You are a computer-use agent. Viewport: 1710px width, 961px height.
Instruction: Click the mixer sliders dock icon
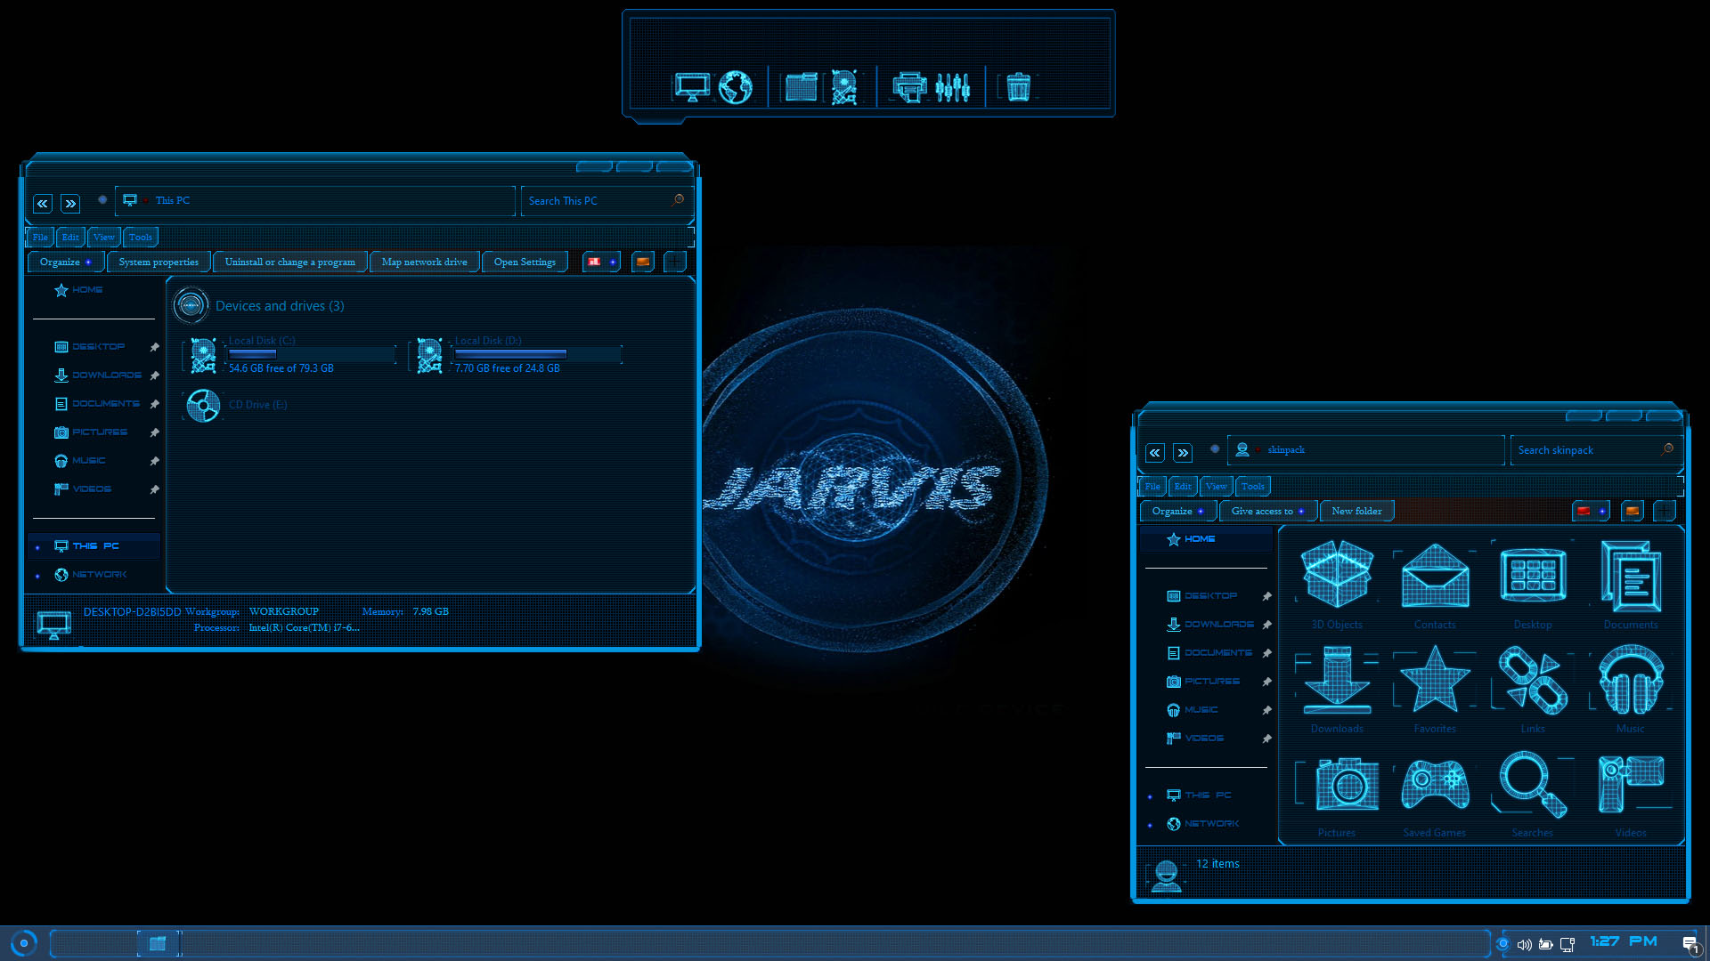coord(952,87)
